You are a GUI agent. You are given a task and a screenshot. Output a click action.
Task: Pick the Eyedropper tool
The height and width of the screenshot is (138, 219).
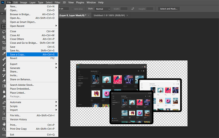(4, 53)
